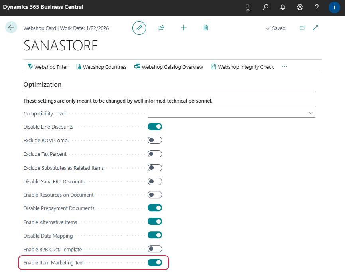Click the Disable Line Discounts label
The width and height of the screenshot is (345, 272).
tap(48, 127)
